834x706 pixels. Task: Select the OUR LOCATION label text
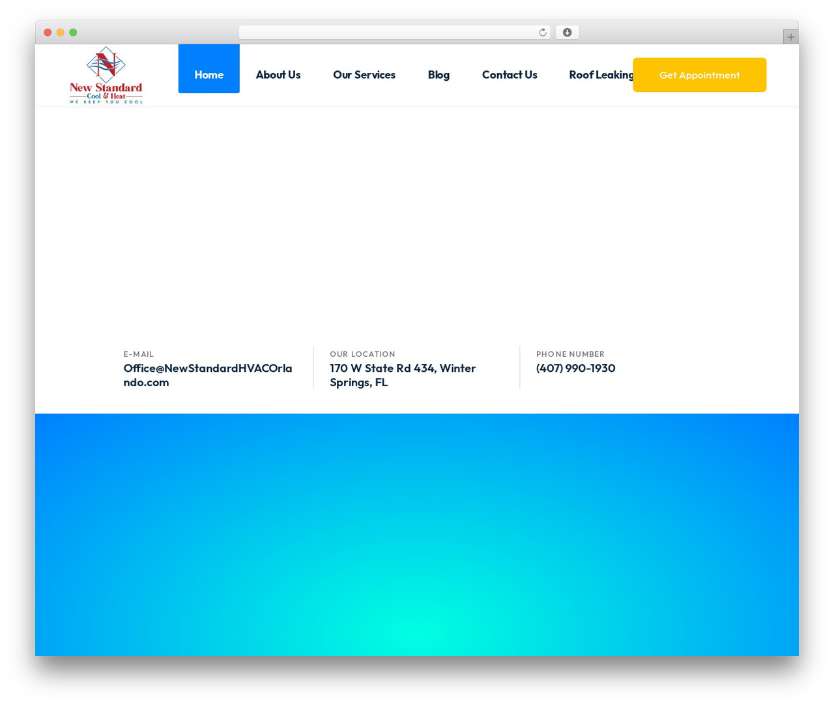point(362,354)
